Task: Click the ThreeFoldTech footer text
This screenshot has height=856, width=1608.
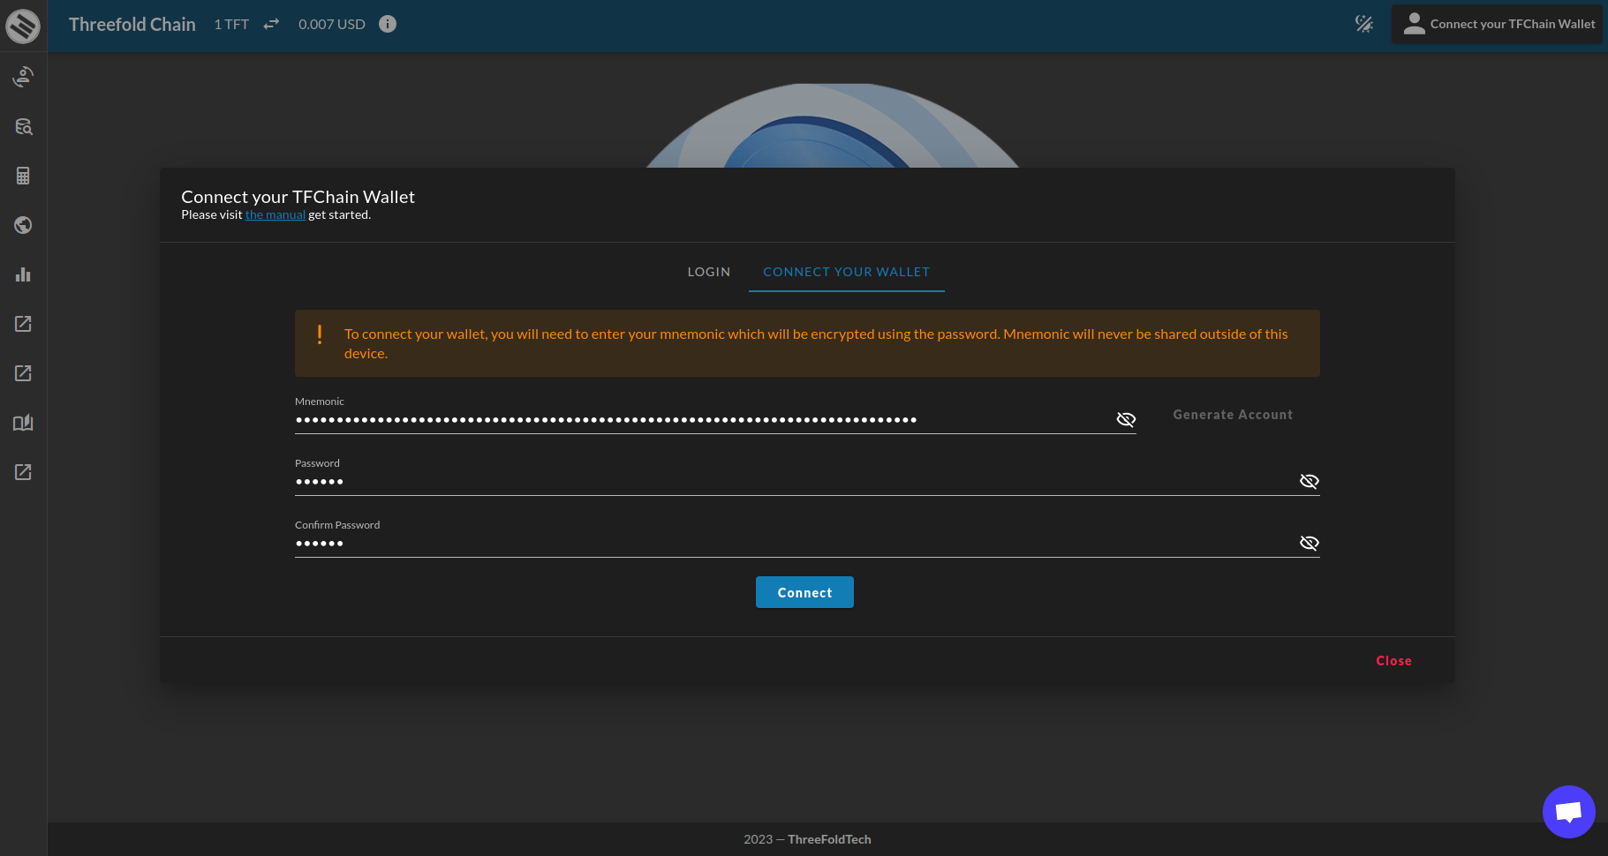Action: point(829,839)
